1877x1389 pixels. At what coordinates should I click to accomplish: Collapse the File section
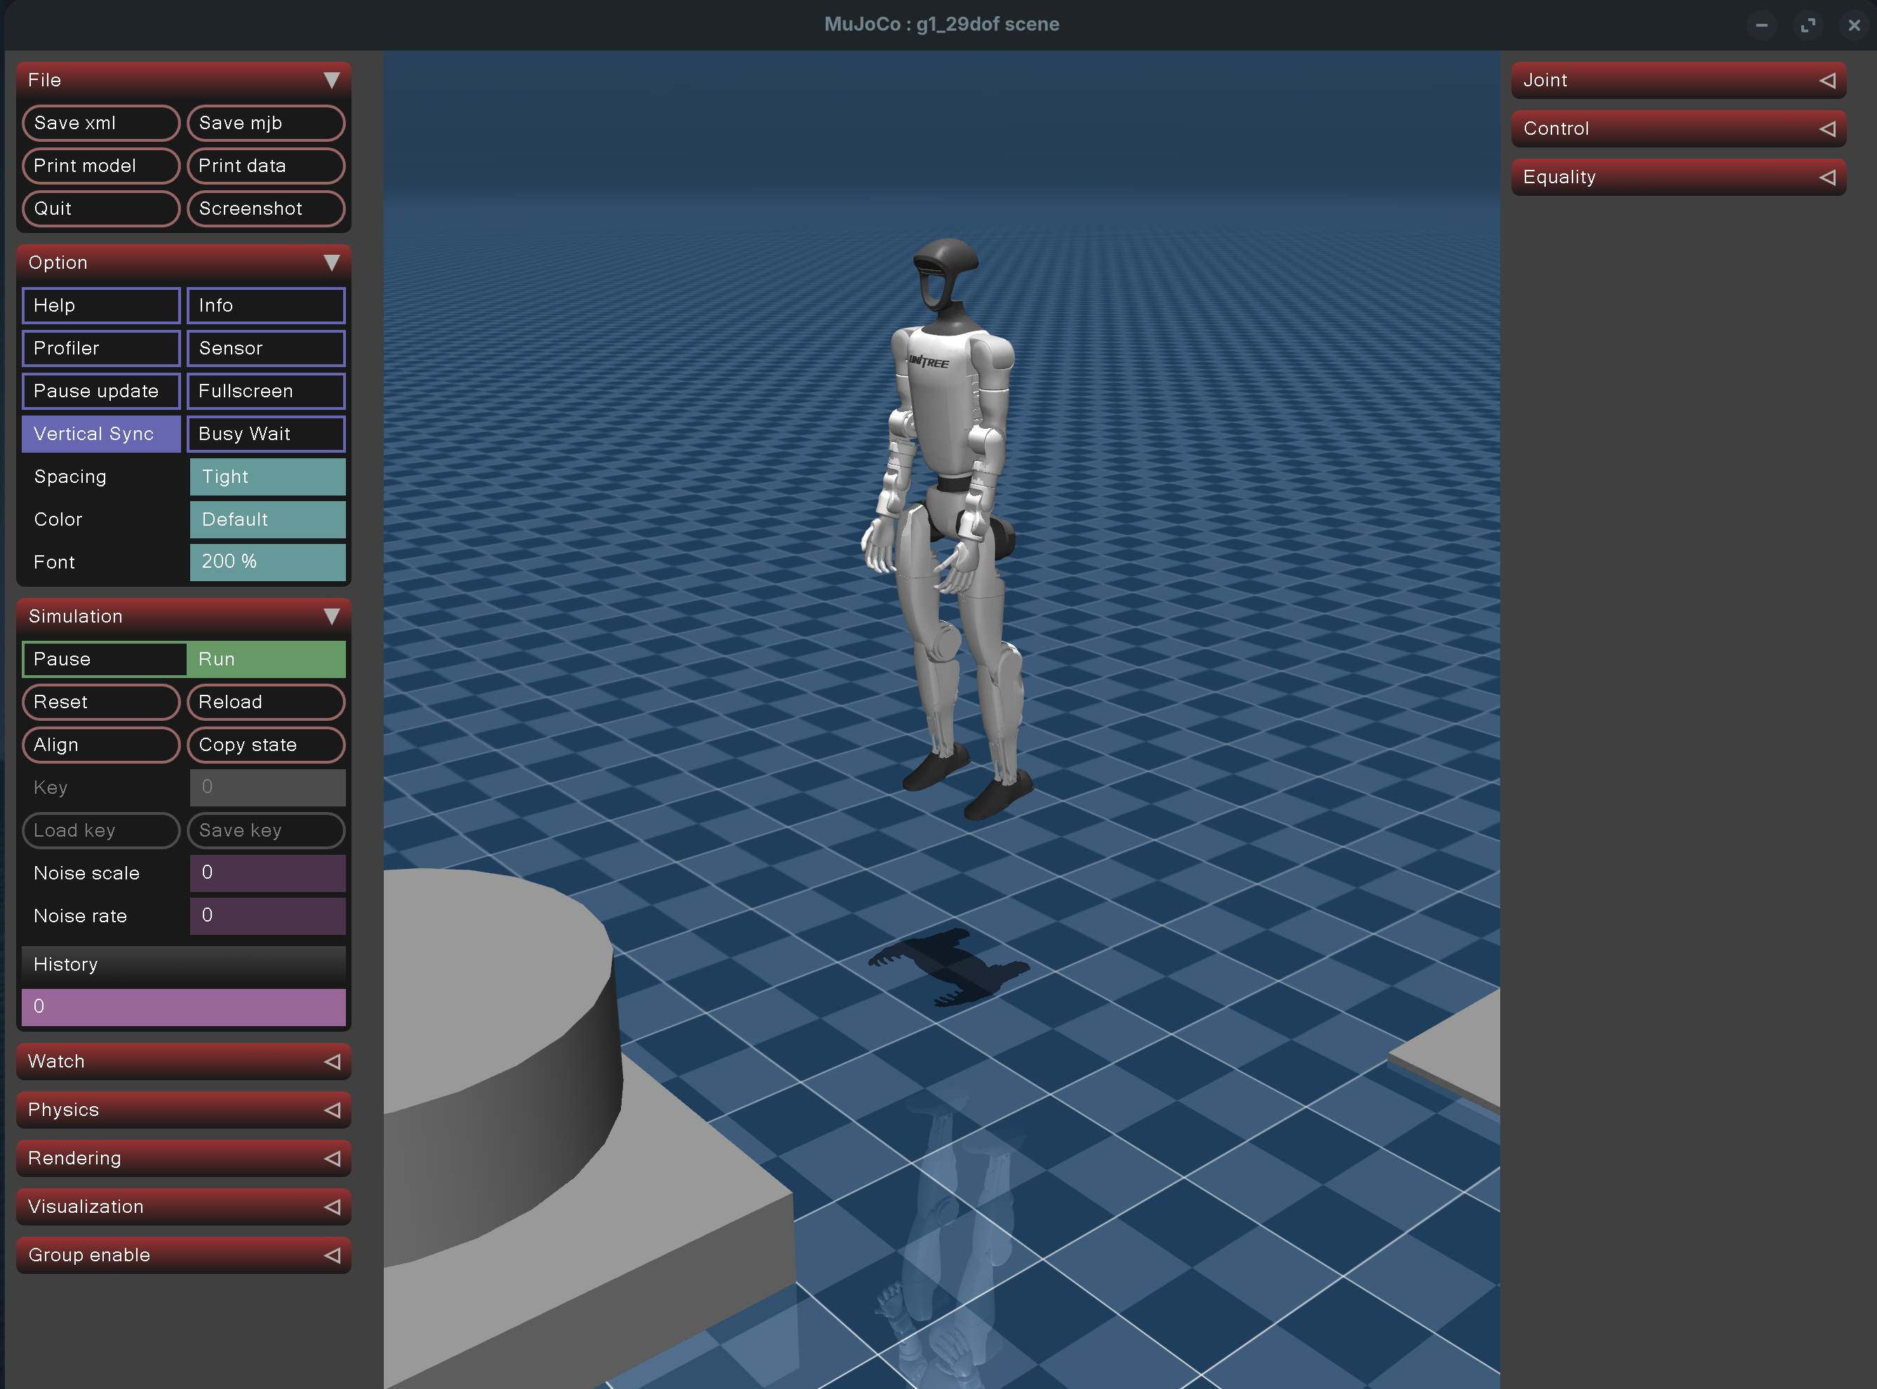click(x=183, y=80)
